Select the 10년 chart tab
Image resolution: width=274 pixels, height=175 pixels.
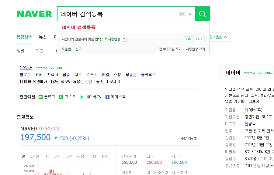tap(68, 156)
